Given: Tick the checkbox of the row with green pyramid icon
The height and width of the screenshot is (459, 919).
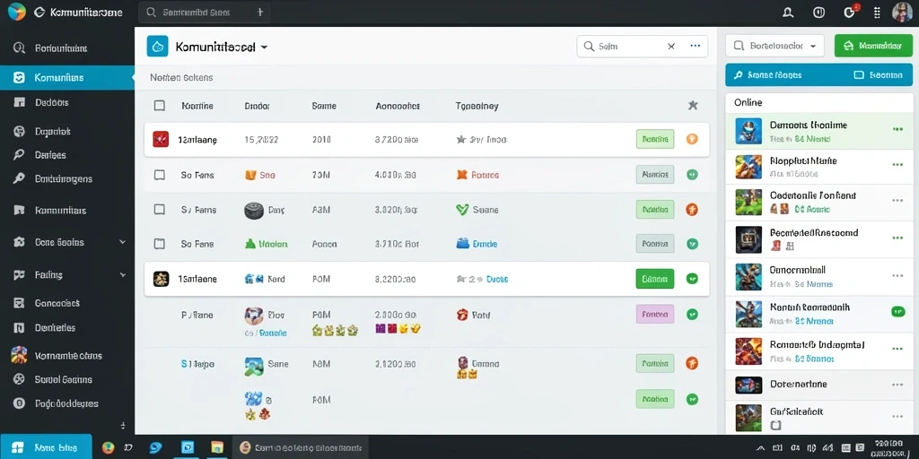Looking at the screenshot, I should pyautogui.click(x=160, y=244).
